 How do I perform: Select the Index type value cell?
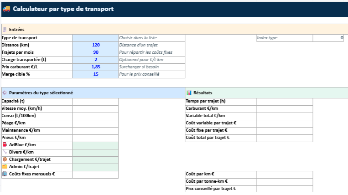click(x=328, y=38)
